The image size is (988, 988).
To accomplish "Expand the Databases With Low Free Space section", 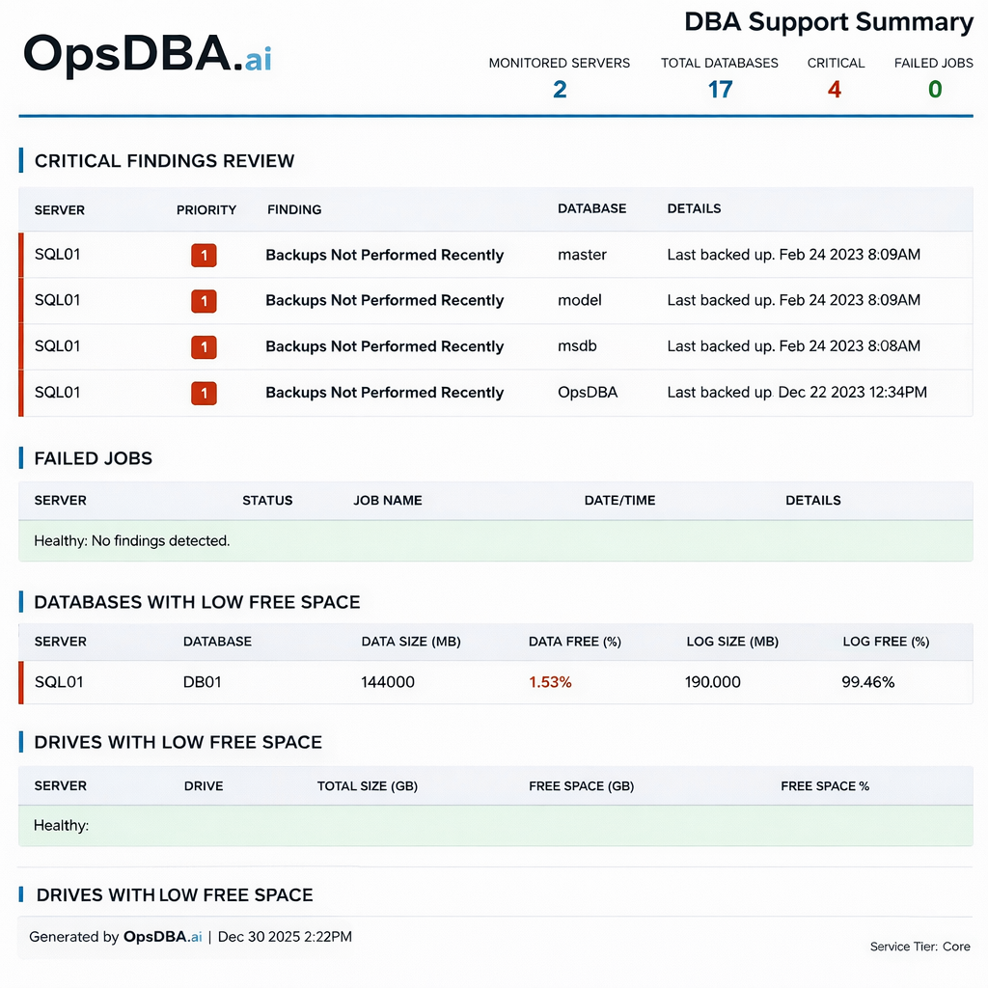I will [x=197, y=601].
